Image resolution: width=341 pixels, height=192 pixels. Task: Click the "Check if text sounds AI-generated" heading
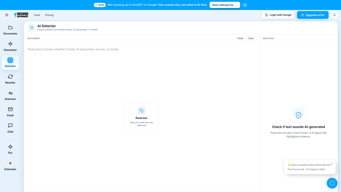[x=298, y=127]
